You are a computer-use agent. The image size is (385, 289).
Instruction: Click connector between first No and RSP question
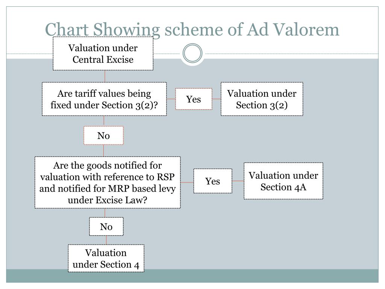(103, 151)
